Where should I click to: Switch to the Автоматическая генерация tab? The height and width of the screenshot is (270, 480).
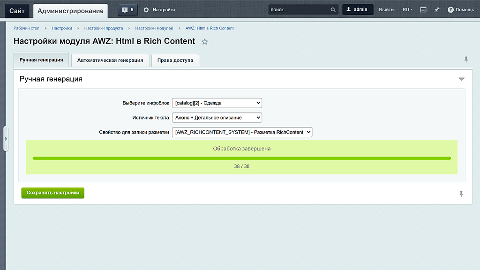pyautogui.click(x=110, y=60)
